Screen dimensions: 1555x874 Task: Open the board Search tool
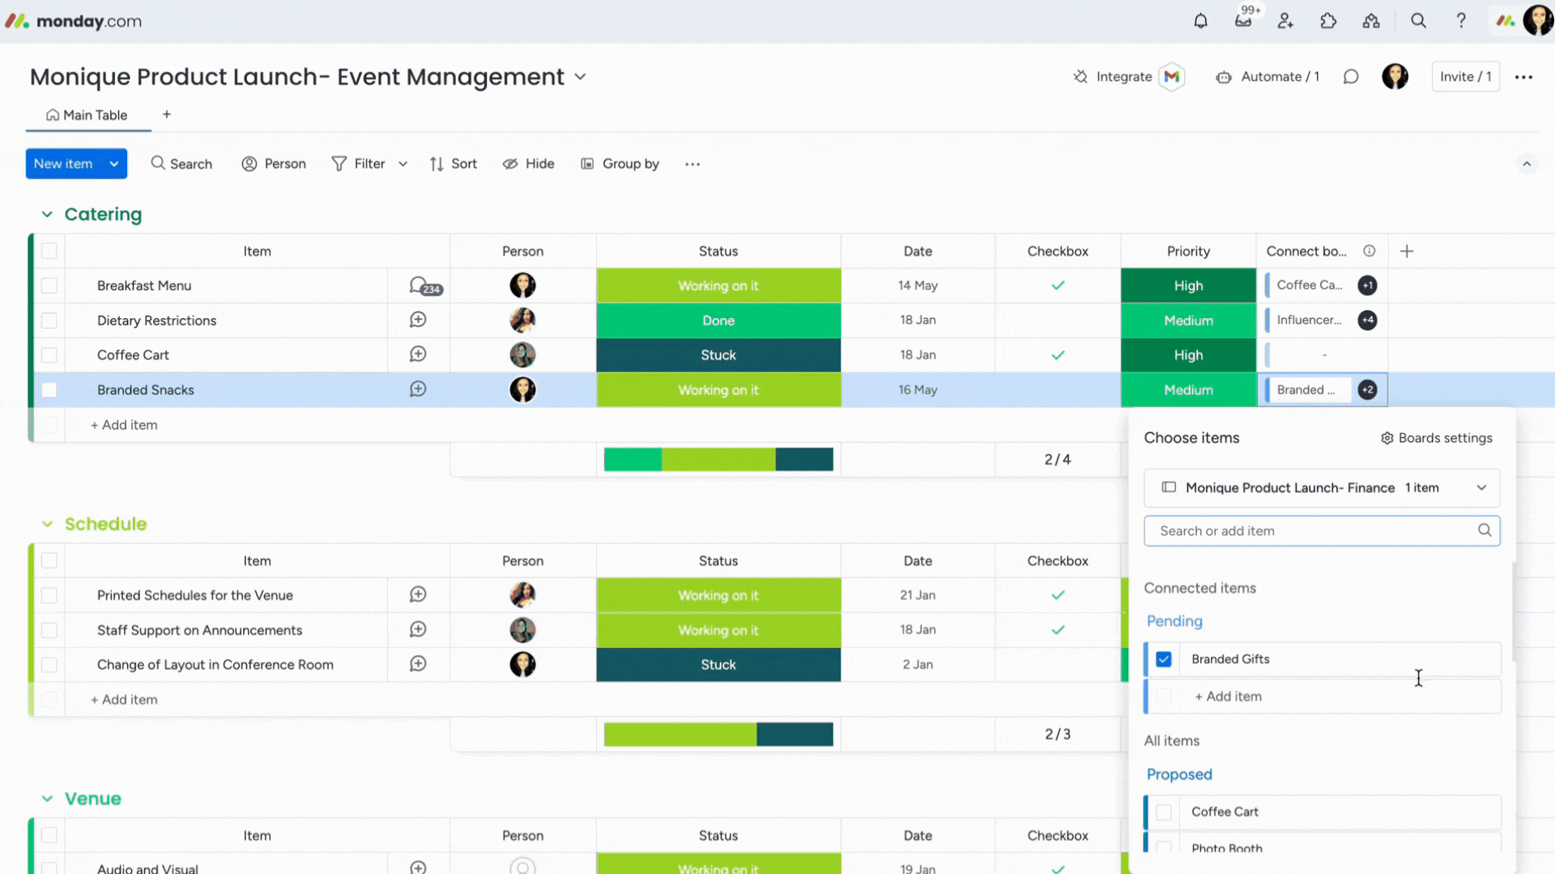[x=181, y=164]
